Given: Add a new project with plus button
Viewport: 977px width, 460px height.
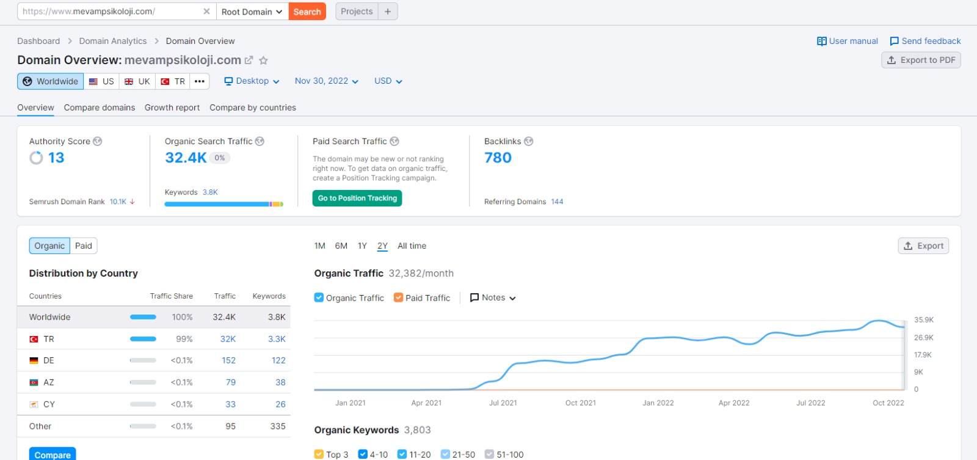Looking at the screenshot, I should click(388, 12).
